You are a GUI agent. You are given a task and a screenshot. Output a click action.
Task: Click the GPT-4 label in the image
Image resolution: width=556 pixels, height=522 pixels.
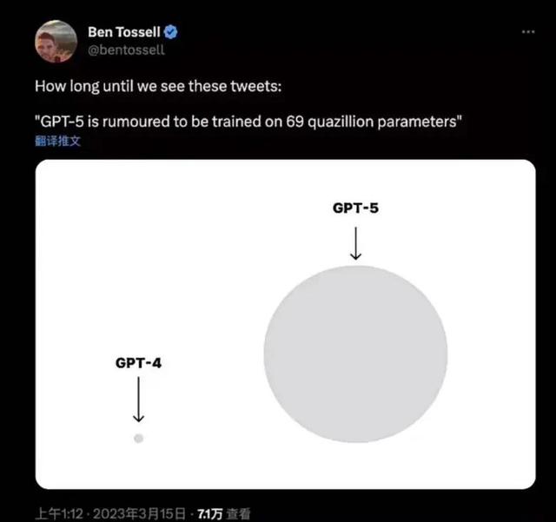point(138,362)
